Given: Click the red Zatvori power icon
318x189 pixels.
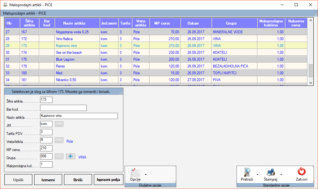Looking at the screenshot, I should click(x=302, y=172).
